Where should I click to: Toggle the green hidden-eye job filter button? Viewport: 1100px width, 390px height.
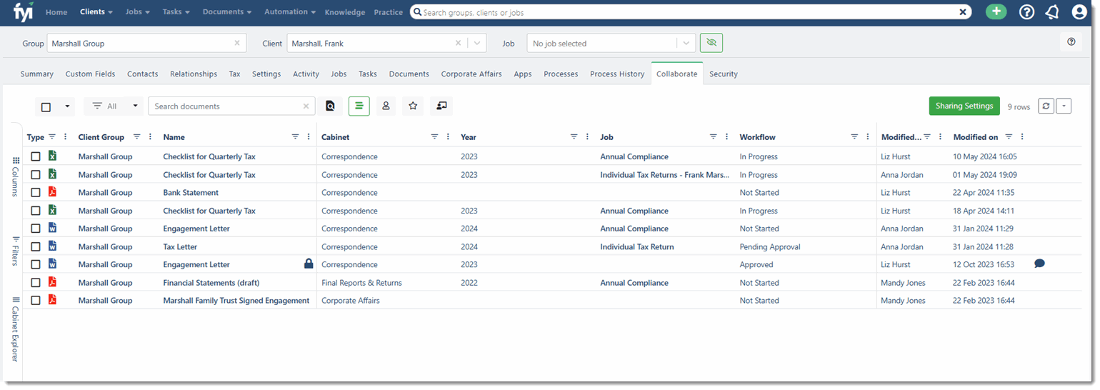(711, 43)
